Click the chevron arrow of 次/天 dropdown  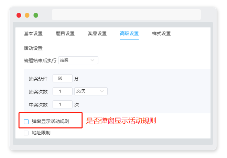point(102,91)
